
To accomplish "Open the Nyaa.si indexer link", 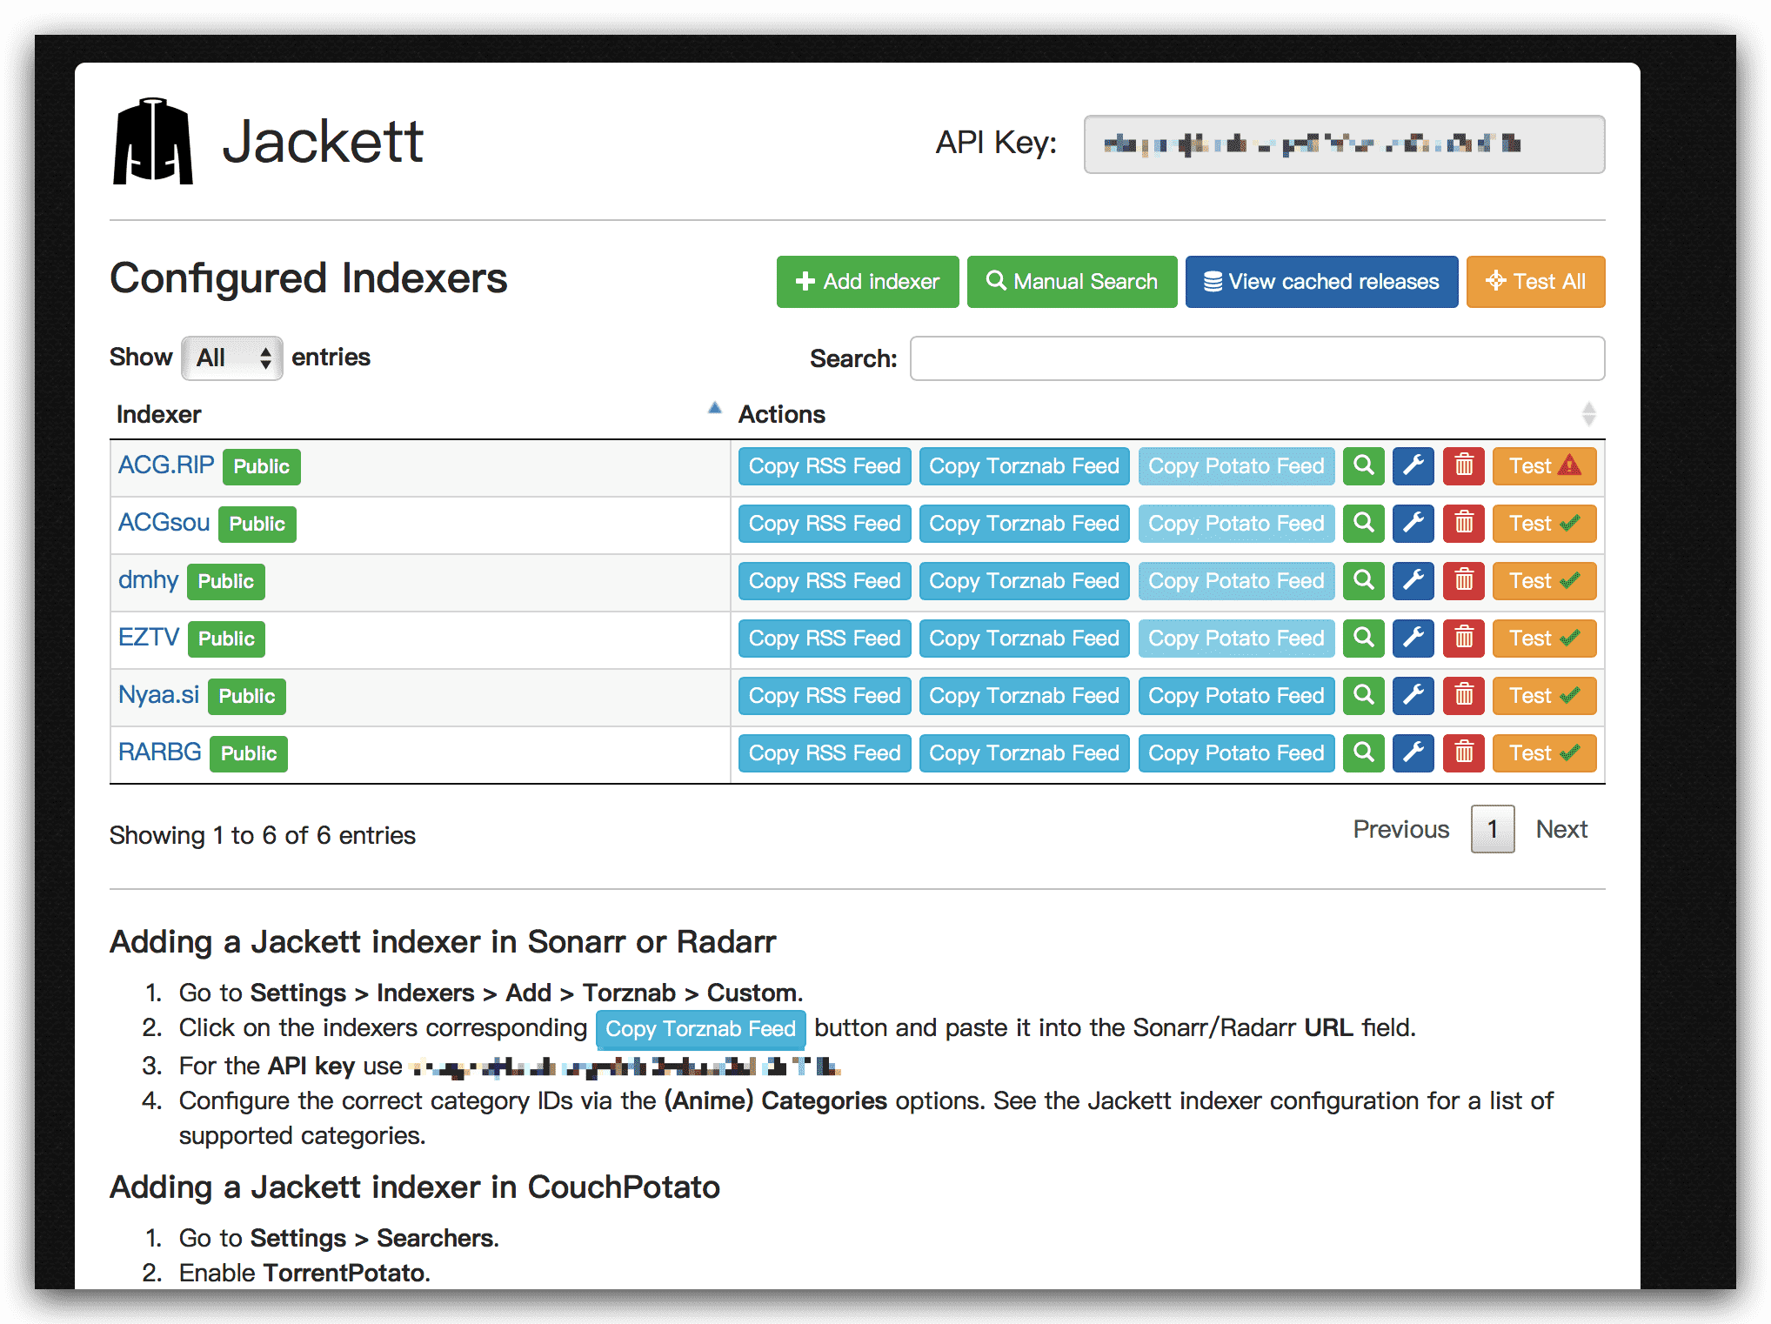I will (x=158, y=694).
